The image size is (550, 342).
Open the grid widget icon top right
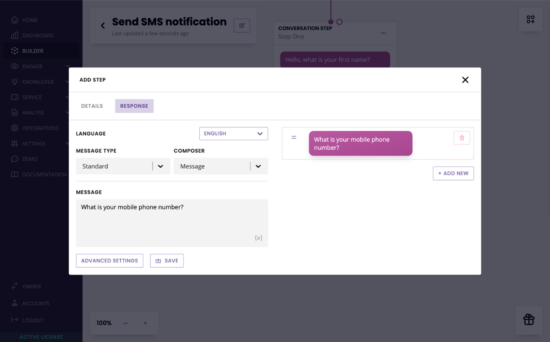[530, 19]
